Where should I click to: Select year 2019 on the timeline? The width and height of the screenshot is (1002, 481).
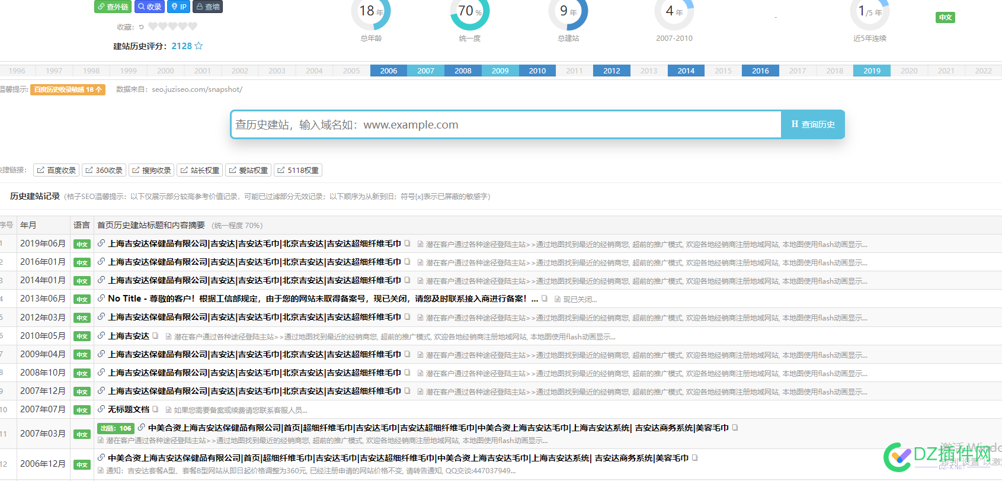point(872,70)
